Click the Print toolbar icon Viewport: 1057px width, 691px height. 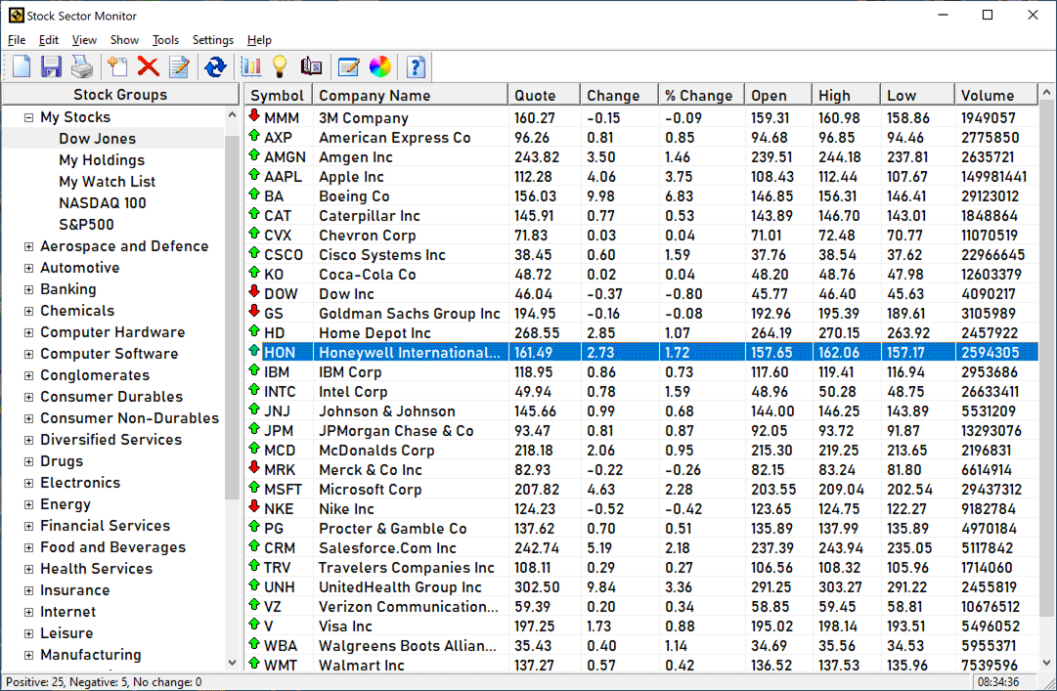point(81,66)
